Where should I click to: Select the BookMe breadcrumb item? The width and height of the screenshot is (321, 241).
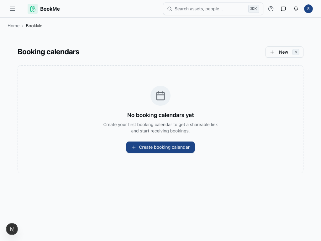click(34, 26)
